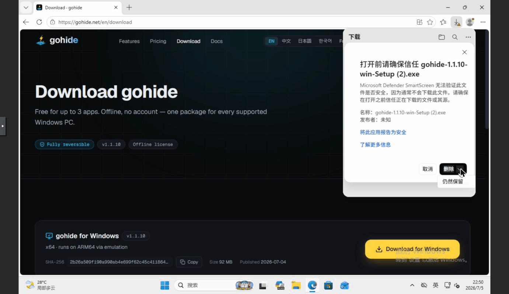Click the network tray icon
This screenshot has height=294, width=509.
point(447,285)
